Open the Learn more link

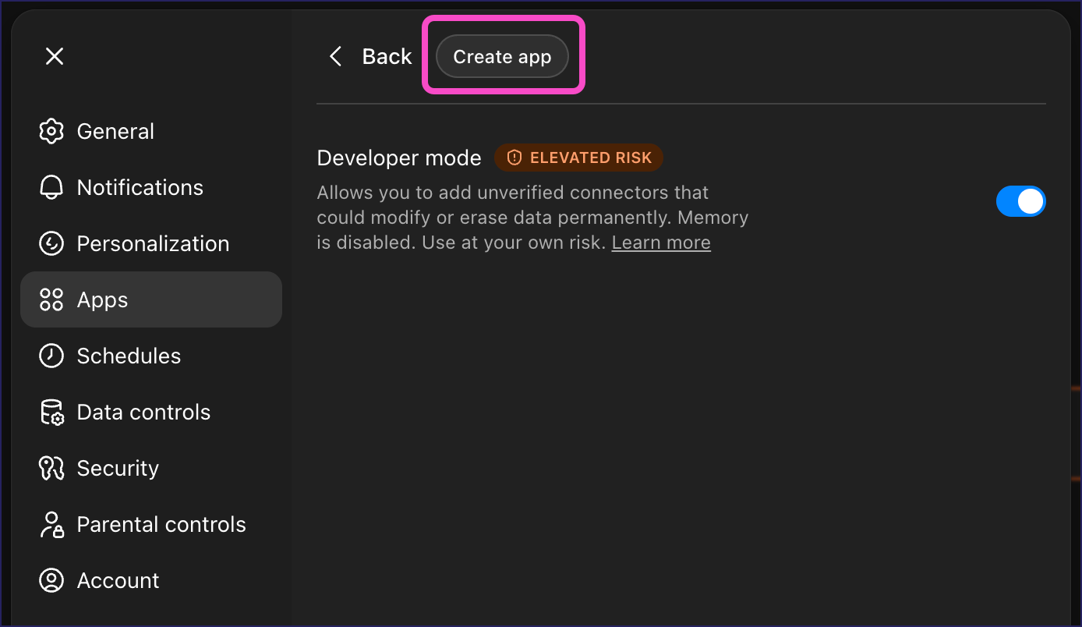[x=660, y=243]
